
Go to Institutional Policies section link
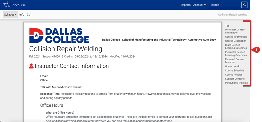236,83
